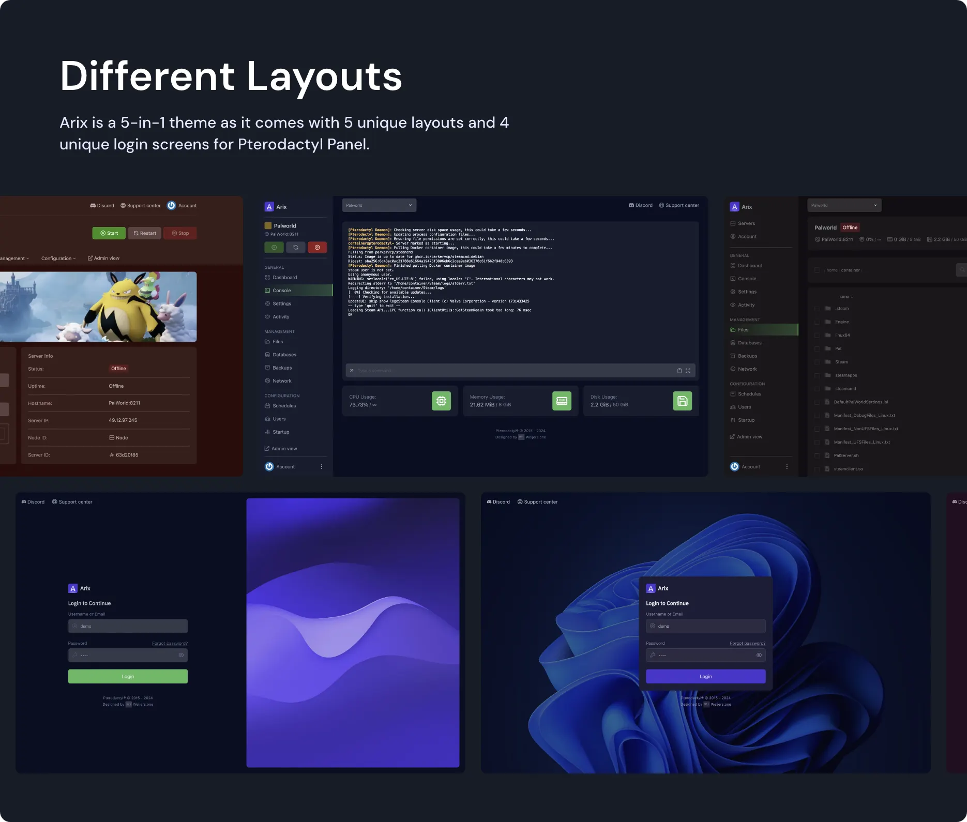Viewport: 967px width, 822px height.
Task: Click the Forgot password link
Action: pyautogui.click(x=170, y=643)
